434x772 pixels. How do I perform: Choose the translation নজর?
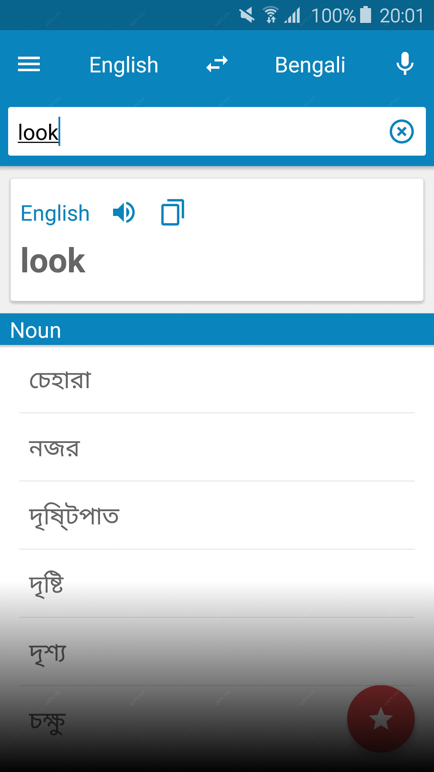(217, 447)
